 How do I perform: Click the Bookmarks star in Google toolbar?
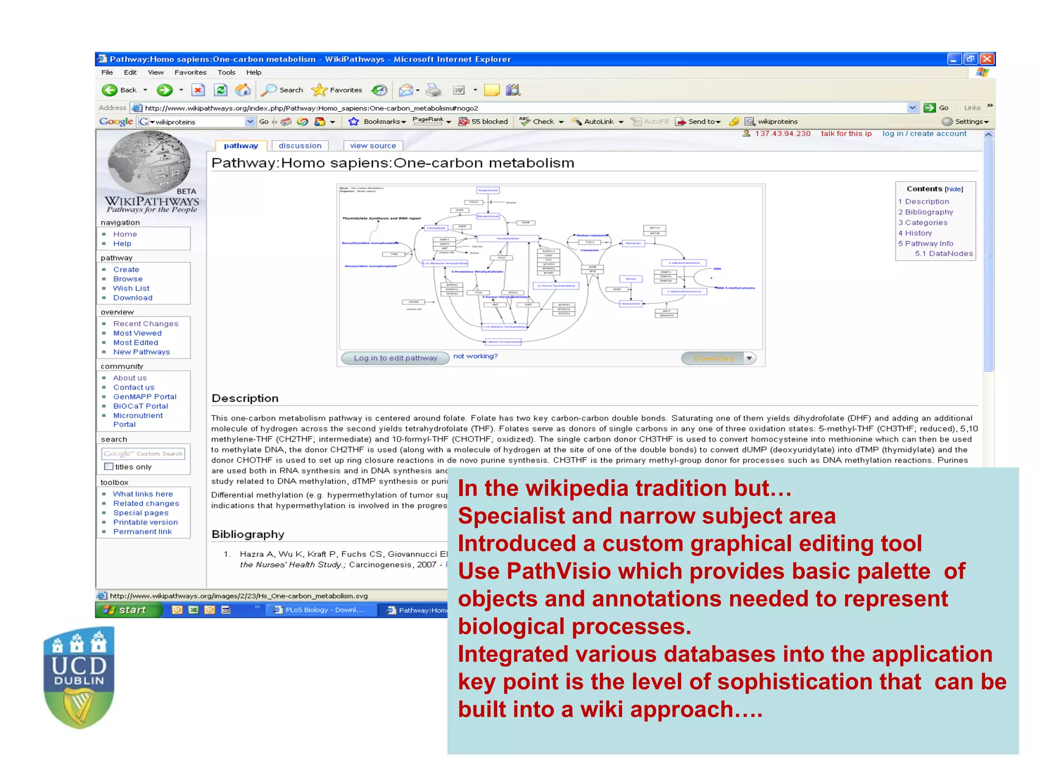[354, 121]
